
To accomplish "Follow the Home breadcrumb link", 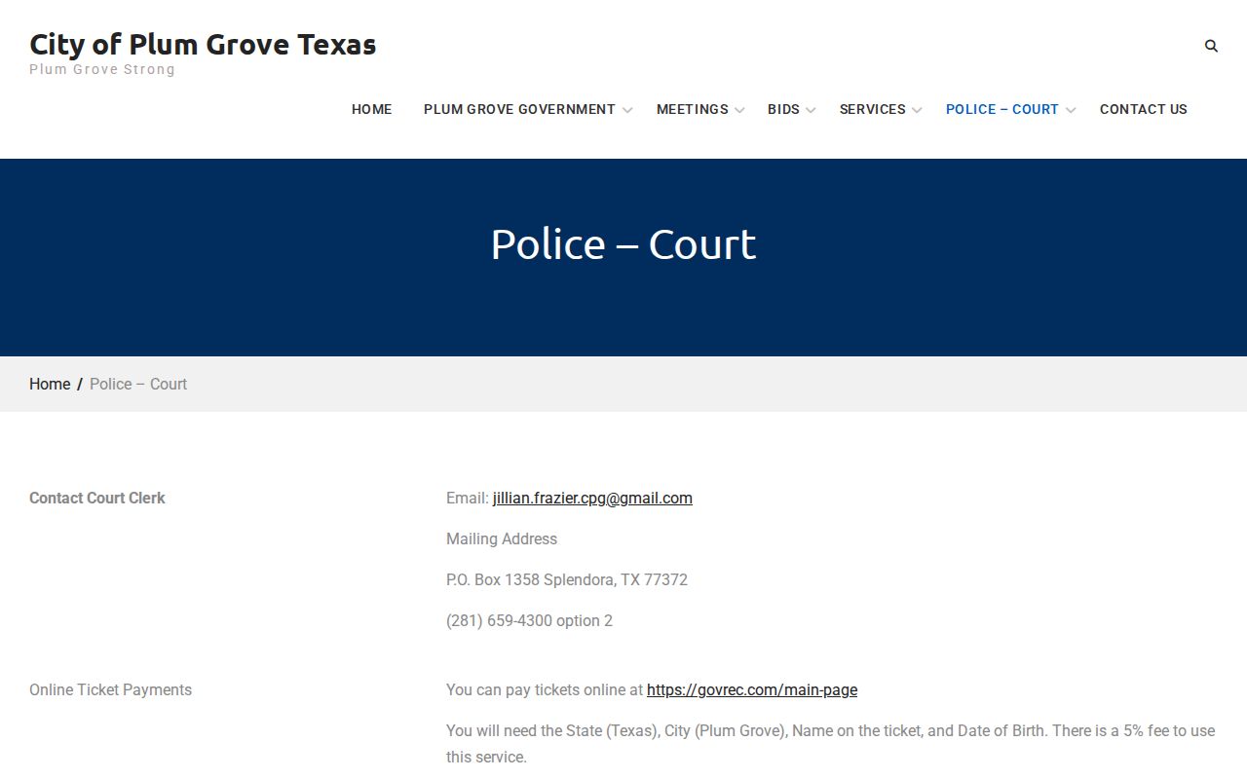I will 50,384.
